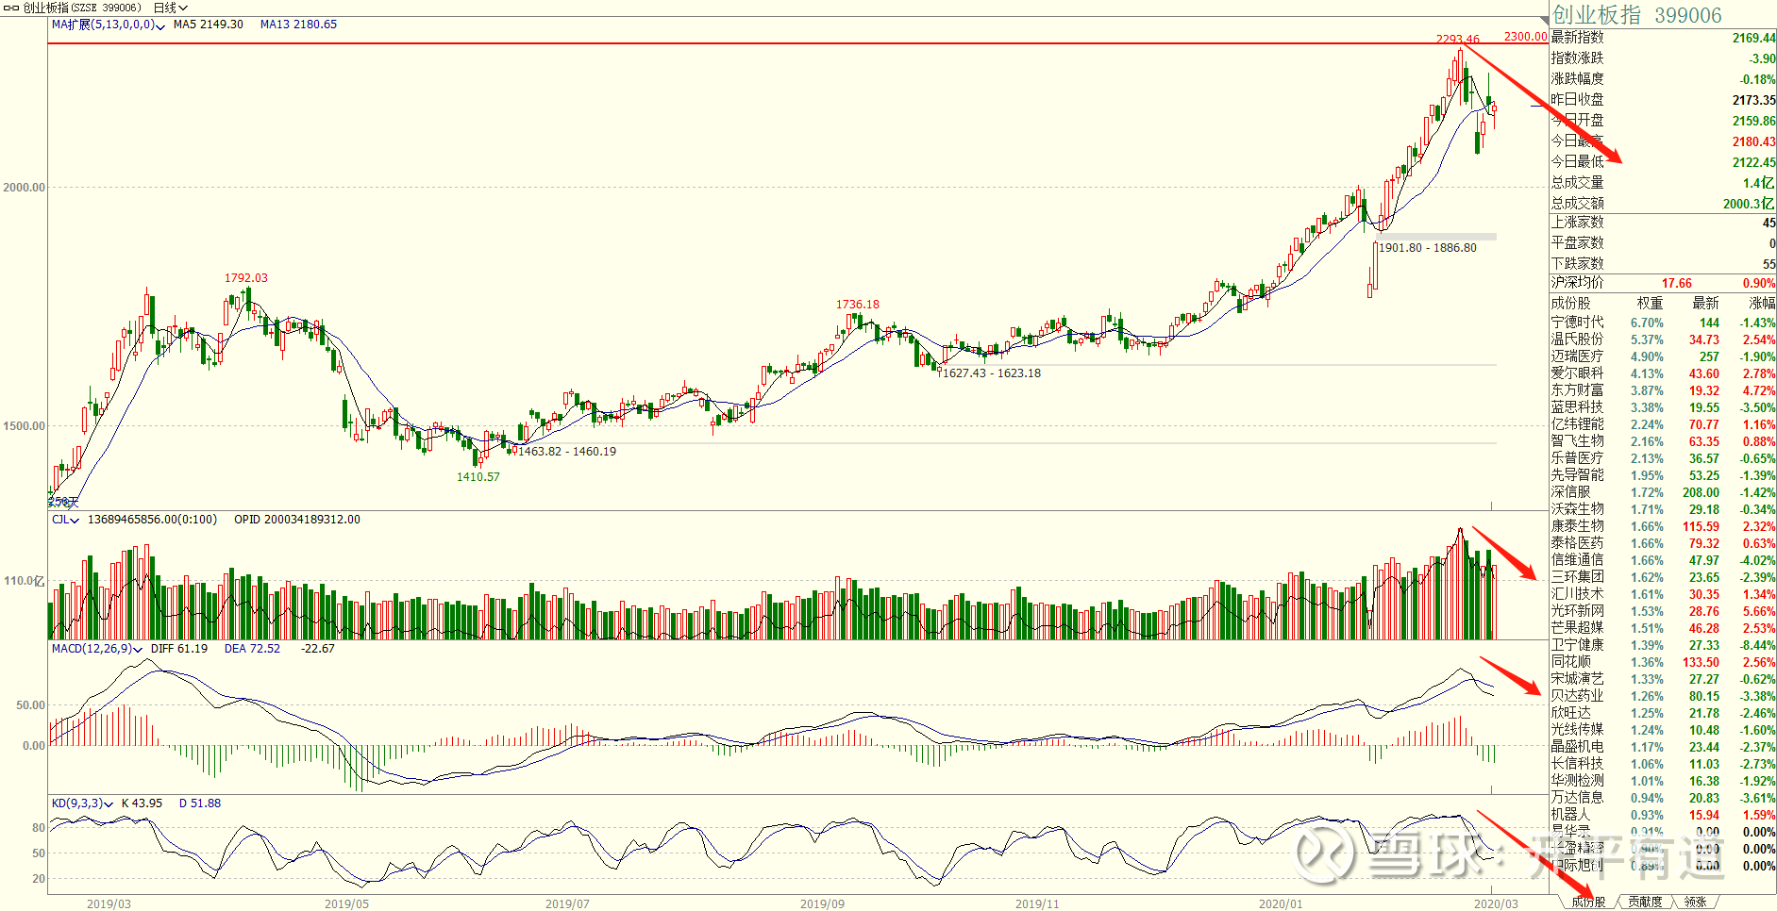
Task: Switch to the 贡献度 tab
Action: pyautogui.click(x=1645, y=903)
